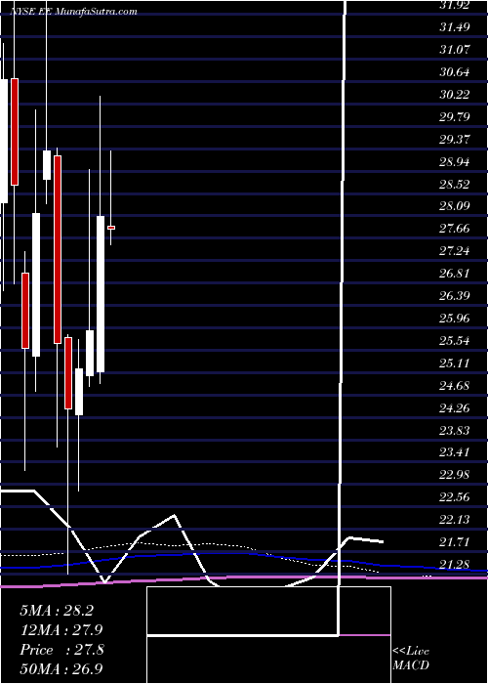
Task: Click the 5MA : 28.2 readout
Action: click(x=57, y=611)
